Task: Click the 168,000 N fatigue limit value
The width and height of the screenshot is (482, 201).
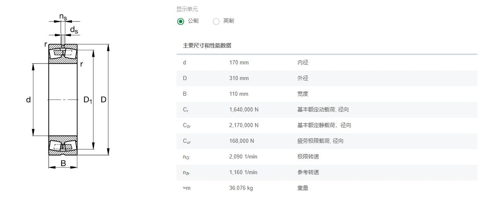Action: point(241,141)
